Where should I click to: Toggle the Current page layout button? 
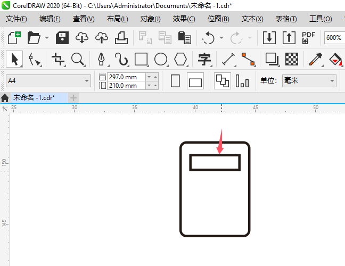pyautogui.click(x=242, y=81)
